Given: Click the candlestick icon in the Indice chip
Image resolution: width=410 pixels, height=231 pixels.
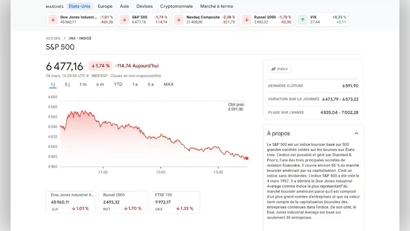Looking at the screenshot, I should click(x=273, y=69).
